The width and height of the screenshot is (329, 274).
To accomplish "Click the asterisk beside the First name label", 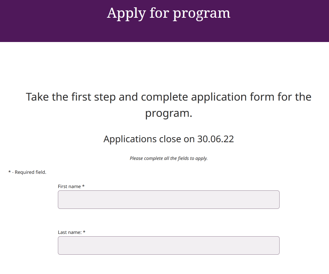I will [x=83, y=186].
